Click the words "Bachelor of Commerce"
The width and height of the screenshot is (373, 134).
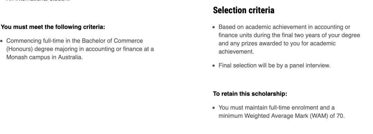point(112,41)
